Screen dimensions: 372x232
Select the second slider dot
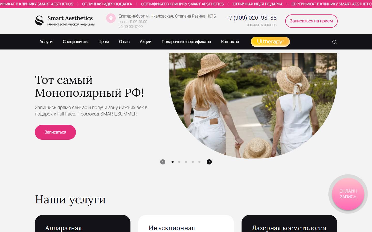pyautogui.click(x=179, y=162)
